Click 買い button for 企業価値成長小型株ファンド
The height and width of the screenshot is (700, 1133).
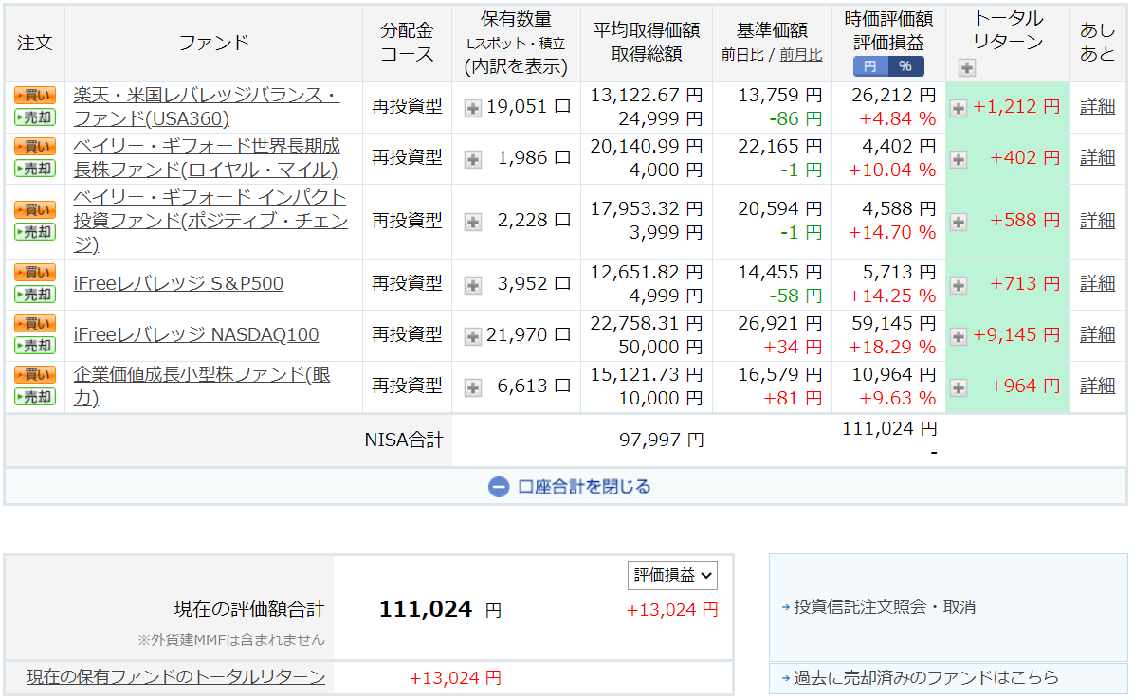[35, 375]
